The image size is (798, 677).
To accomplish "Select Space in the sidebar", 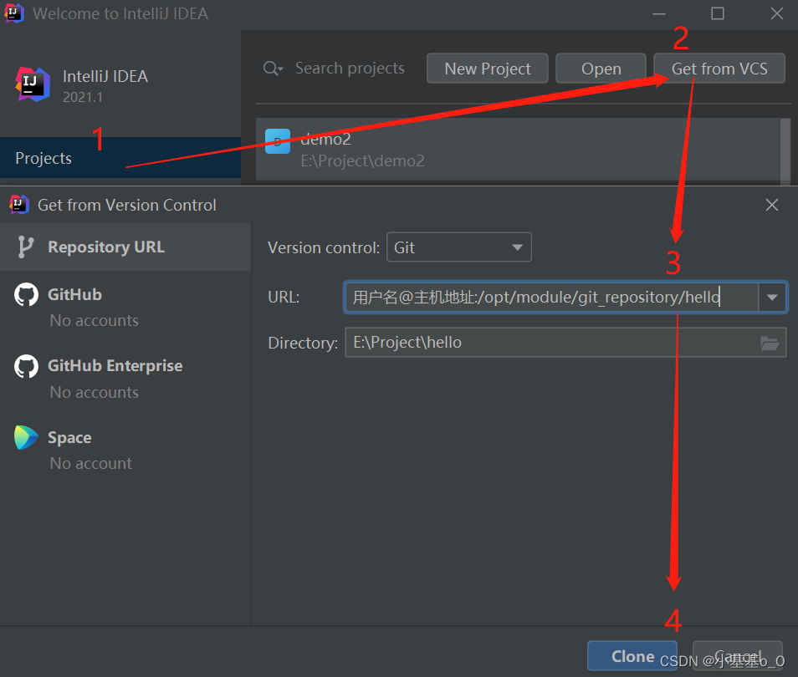I will click(x=125, y=450).
